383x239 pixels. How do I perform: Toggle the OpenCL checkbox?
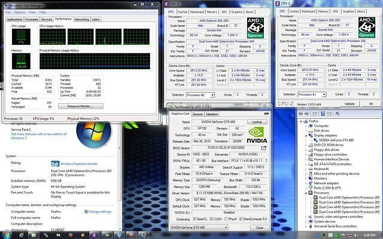pos(195,219)
